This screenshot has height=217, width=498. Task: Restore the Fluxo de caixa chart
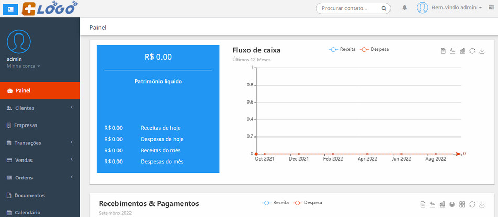[x=472, y=51]
